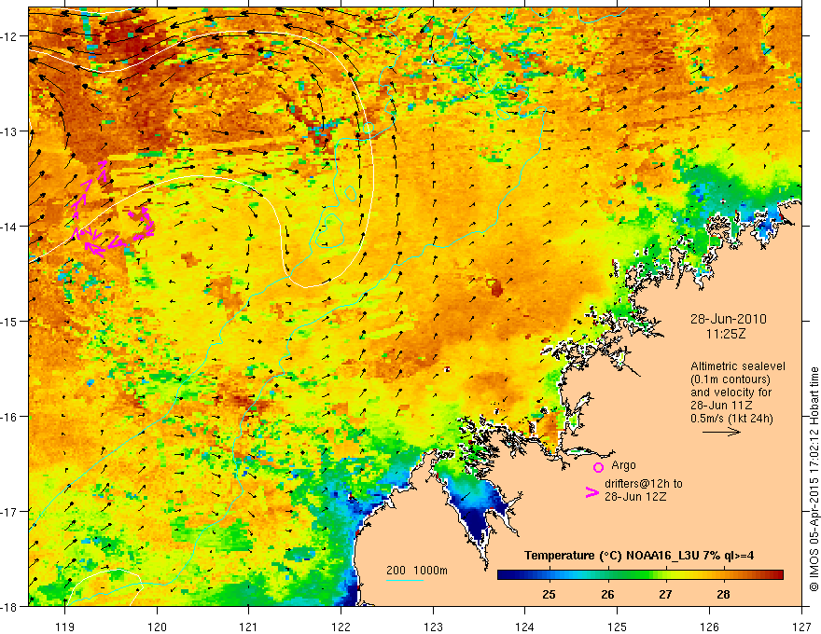The image size is (821, 634).
Task: Click the '(0.1m contours)' text
Action: 731,379
